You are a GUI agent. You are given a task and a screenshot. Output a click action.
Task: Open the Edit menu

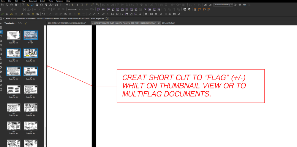point(16,1)
